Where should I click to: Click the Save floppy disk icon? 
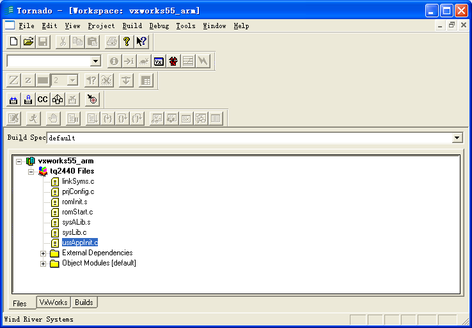pos(43,41)
